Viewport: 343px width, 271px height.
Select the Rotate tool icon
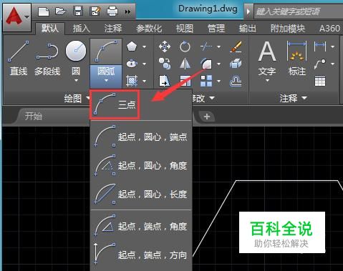185,46
